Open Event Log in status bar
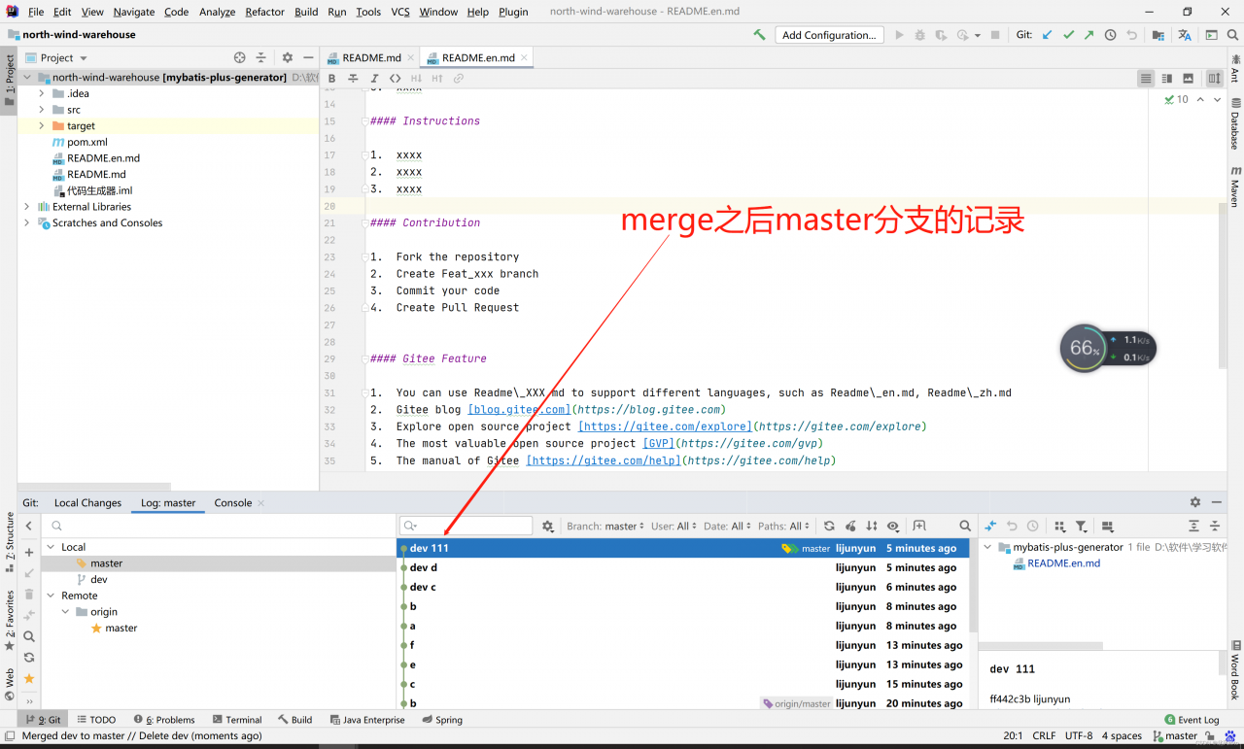 [x=1192, y=720]
